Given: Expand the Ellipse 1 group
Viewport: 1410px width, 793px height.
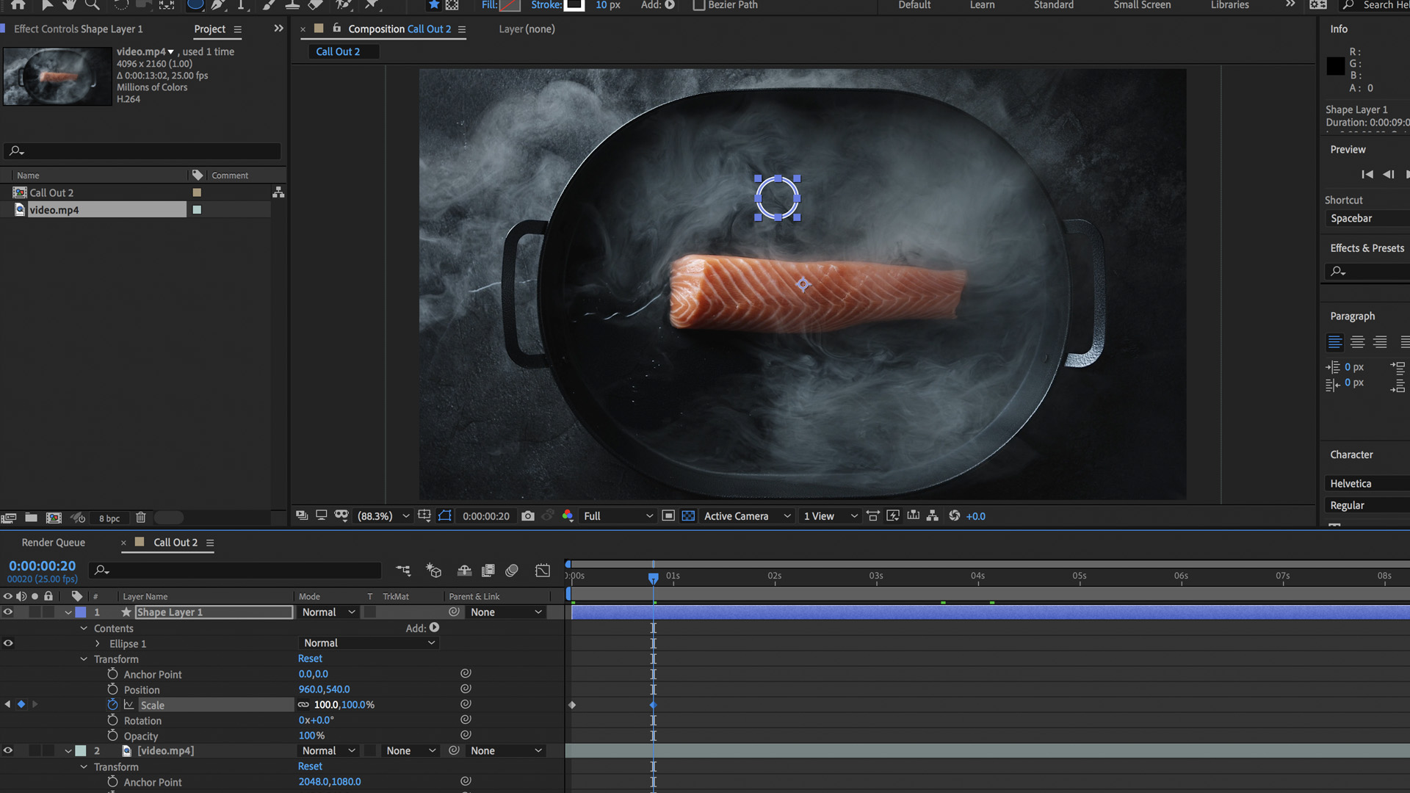Looking at the screenshot, I should (x=98, y=643).
